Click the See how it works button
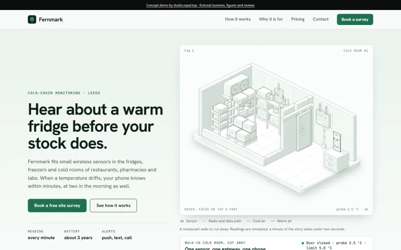The image size is (401, 250). [x=113, y=205]
